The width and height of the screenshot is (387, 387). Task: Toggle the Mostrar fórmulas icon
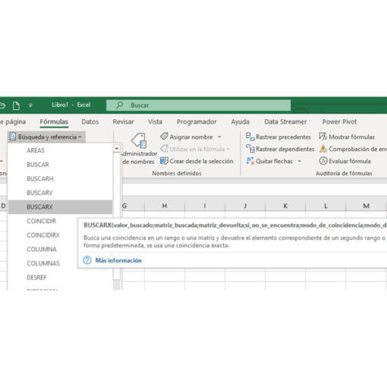click(x=323, y=137)
